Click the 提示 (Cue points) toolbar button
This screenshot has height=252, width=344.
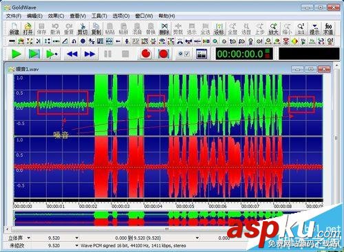pos(314,29)
